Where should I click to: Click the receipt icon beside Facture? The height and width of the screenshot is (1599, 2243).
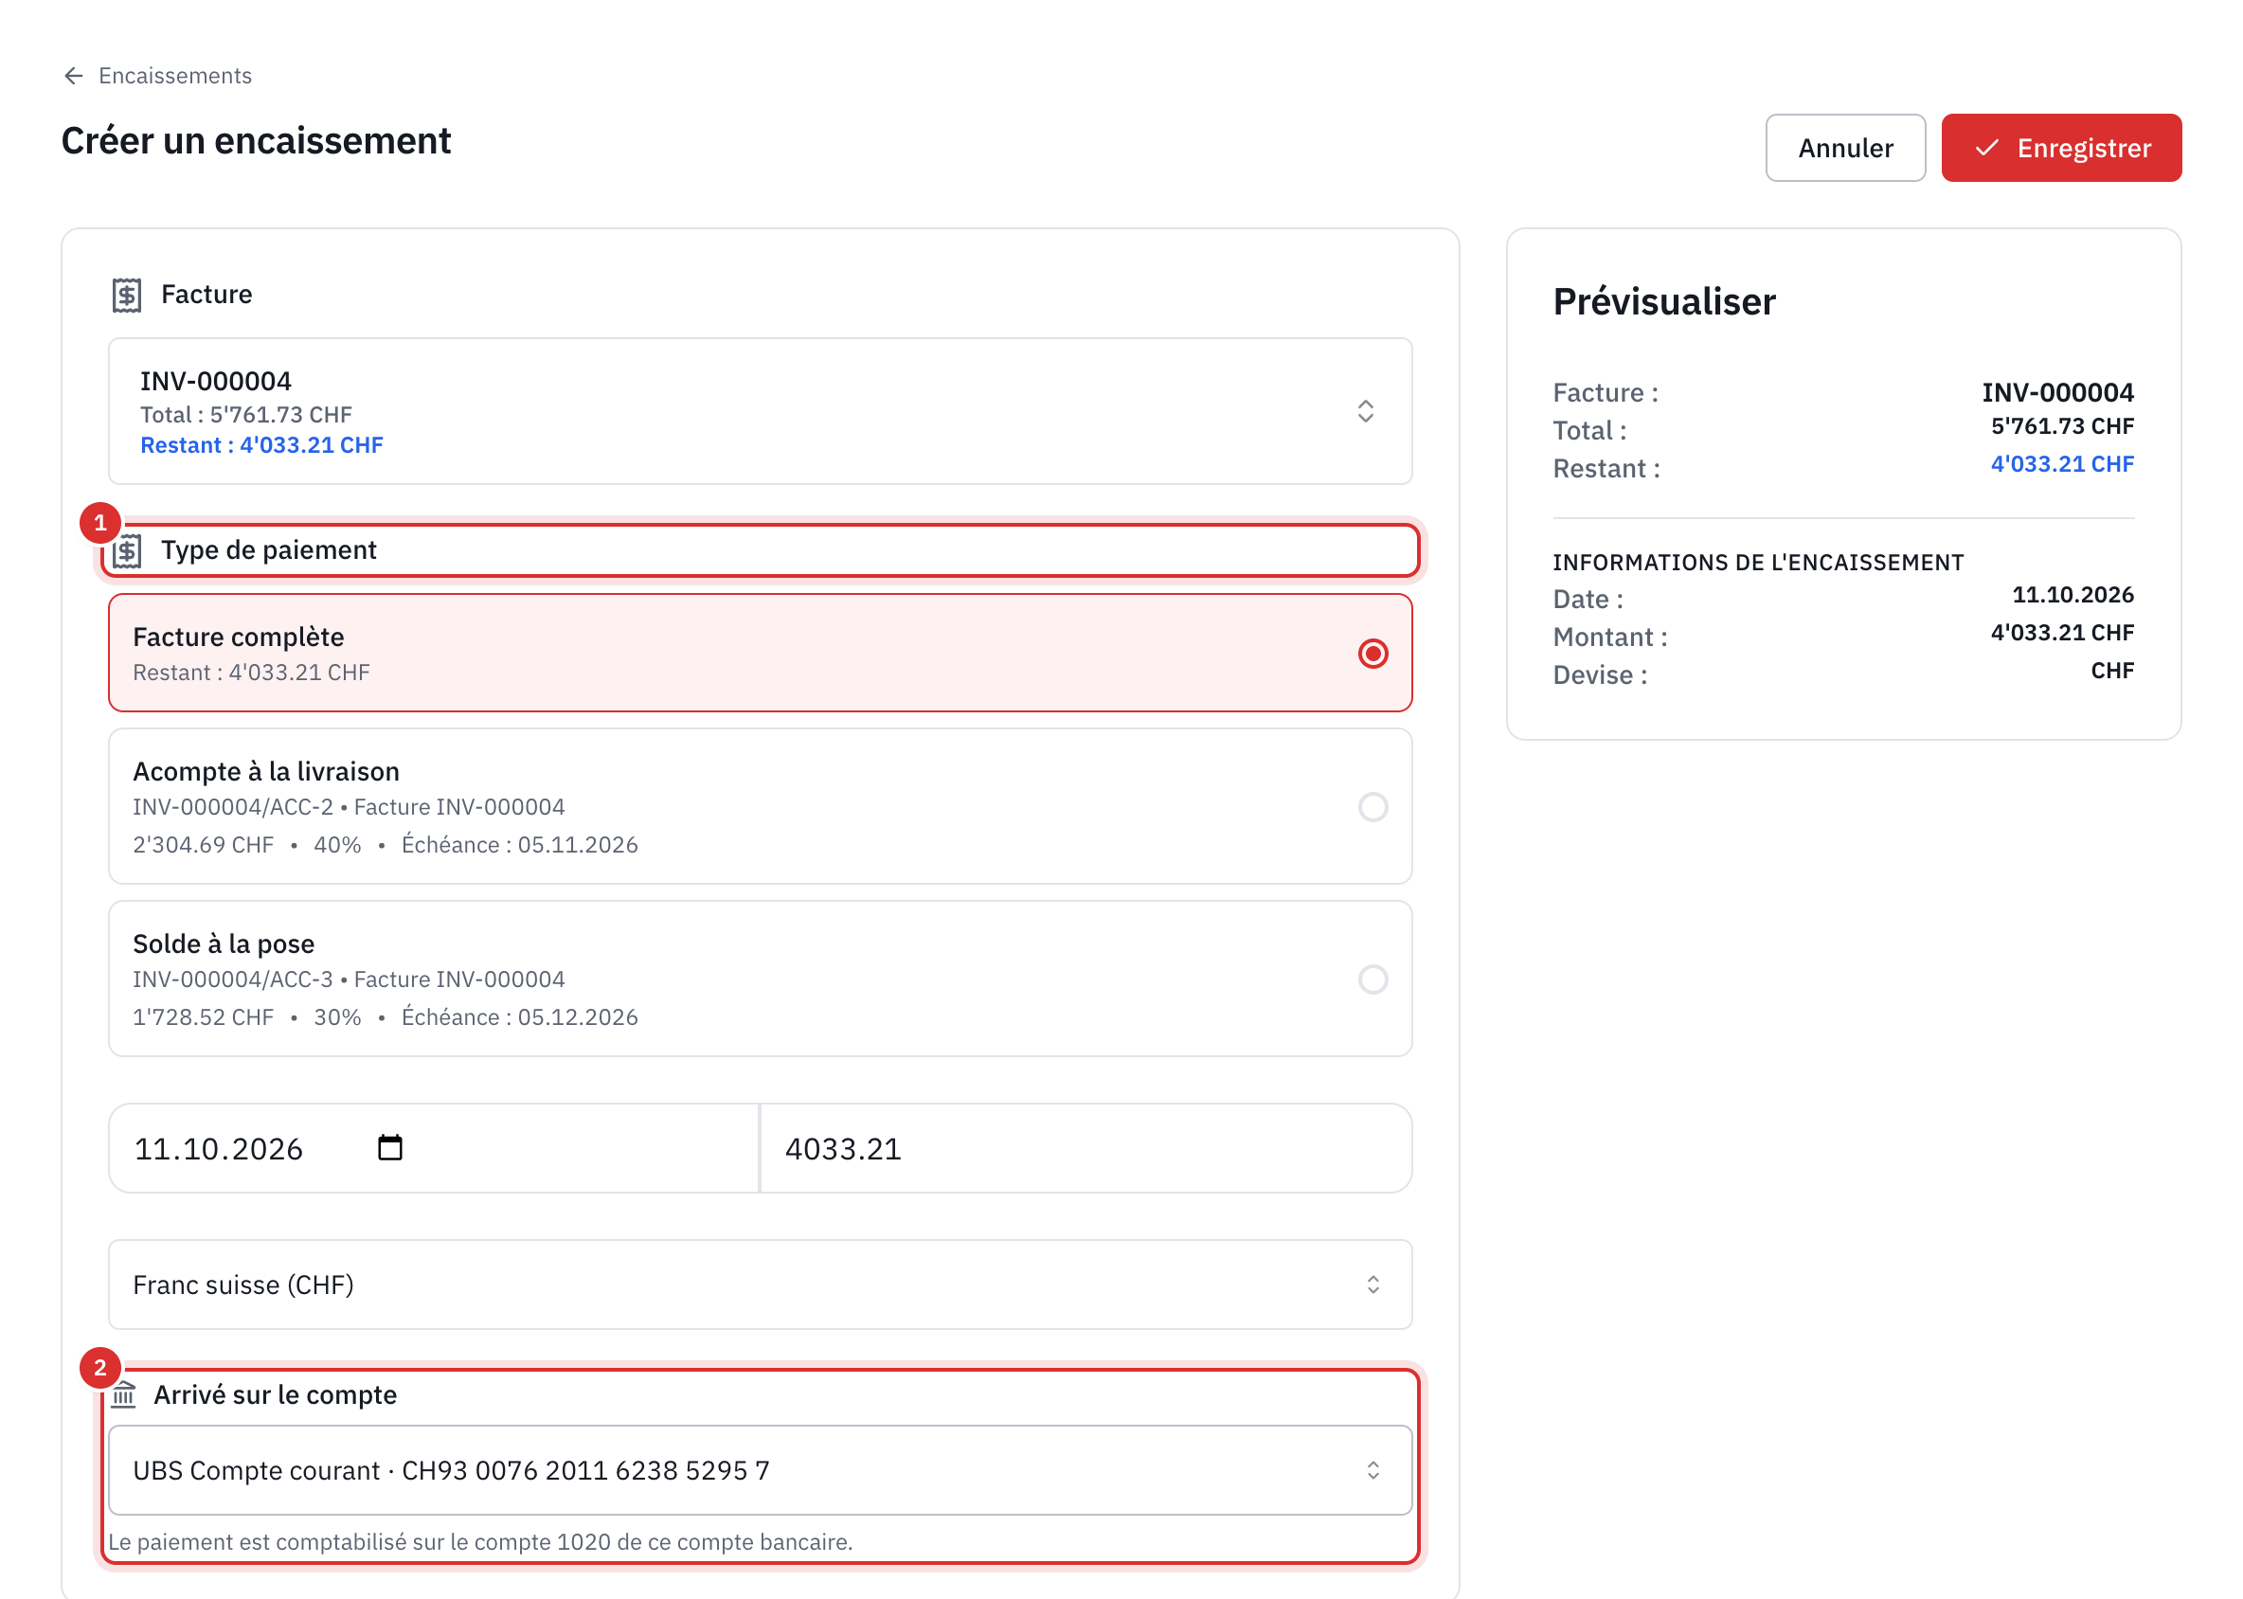127,295
